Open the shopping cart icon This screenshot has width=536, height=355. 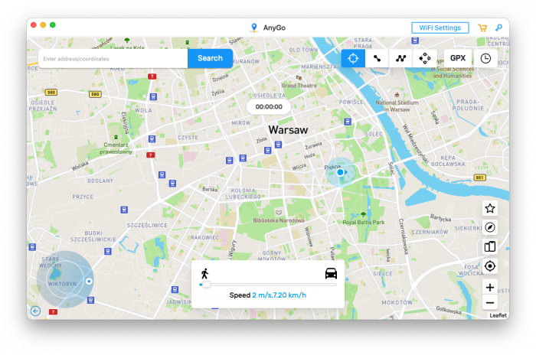click(482, 28)
